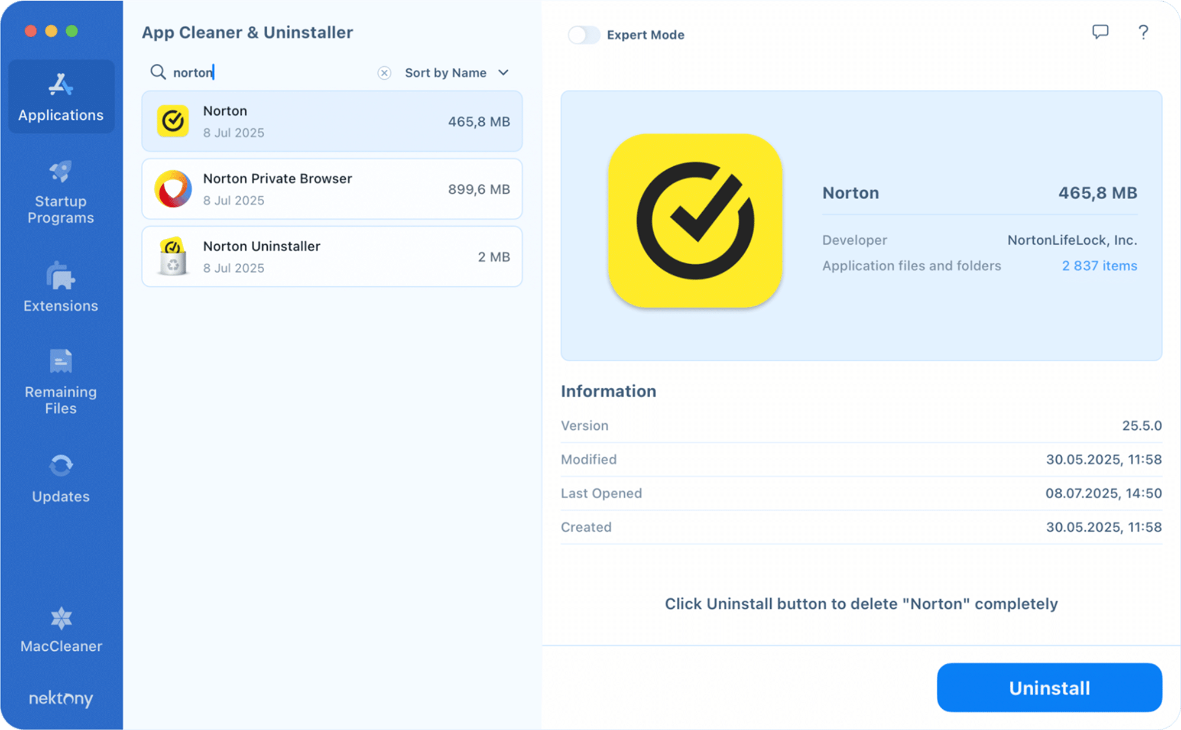Click the help question mark icon
Image resolution: width=1181 pixels, height=730 pixels.
pyautogui.click(x=1143, y=33)
